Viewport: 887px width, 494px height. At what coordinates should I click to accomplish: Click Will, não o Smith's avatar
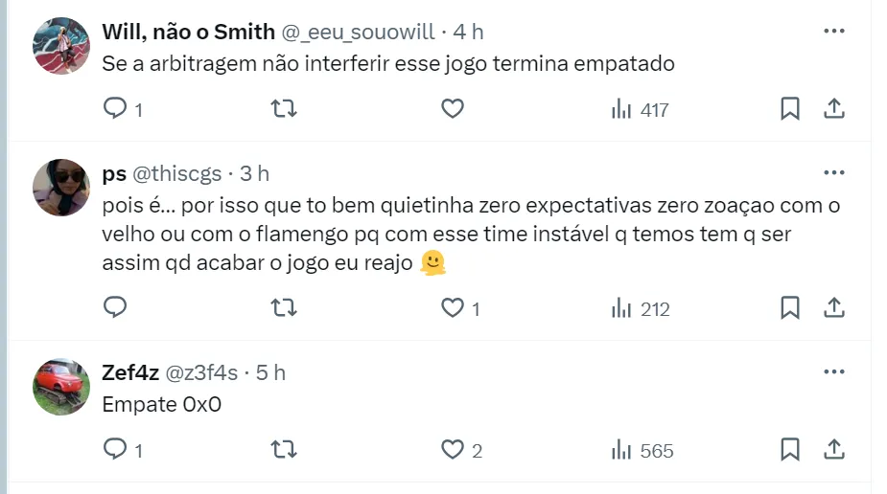coord(61,45)
